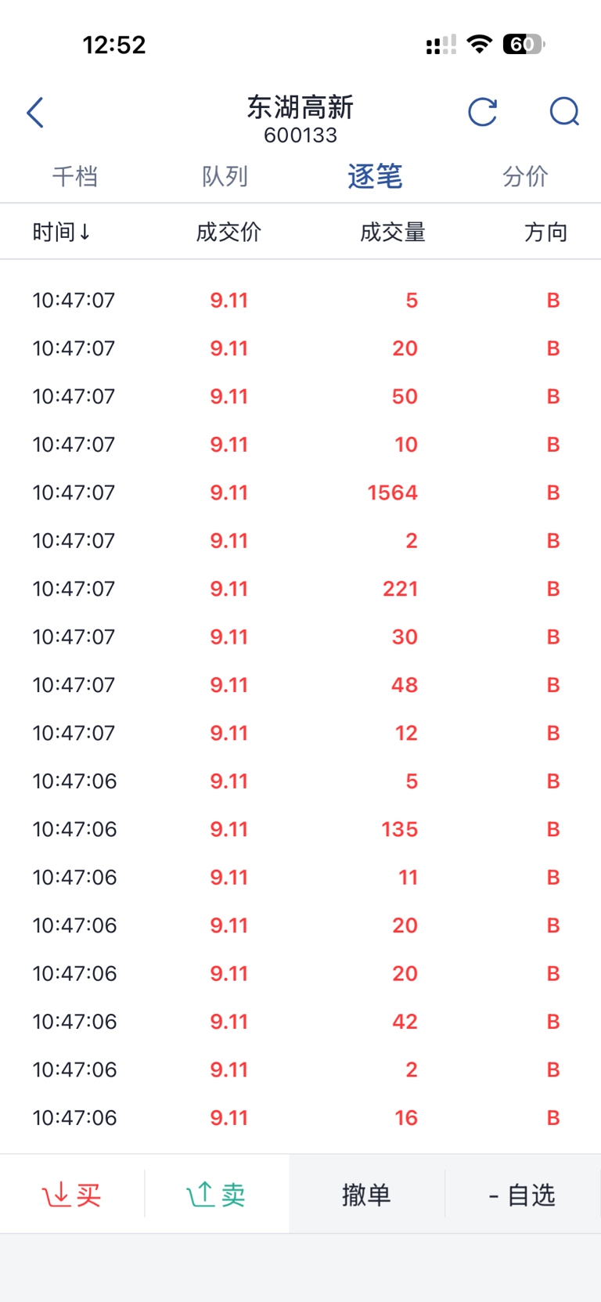Open the 分价 tab
This screenshot has width=601, height=1302.
525,177
